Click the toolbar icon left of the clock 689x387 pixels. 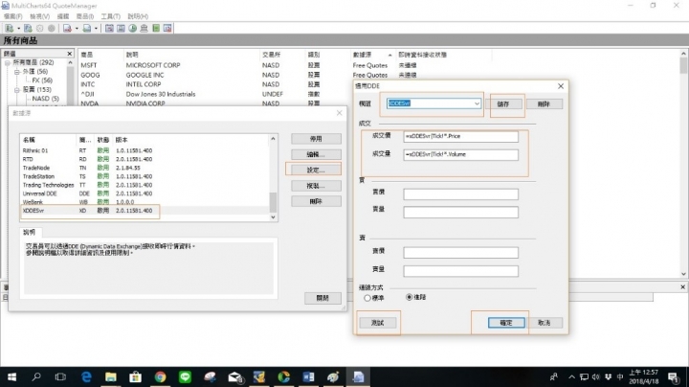121,28
